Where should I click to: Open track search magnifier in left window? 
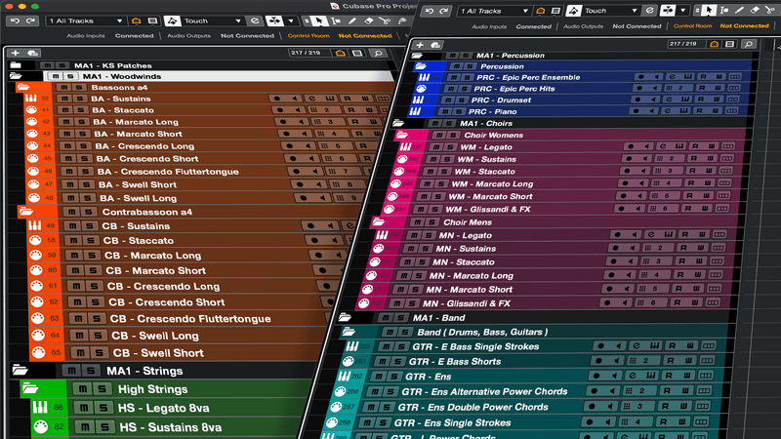coord(378,53)
